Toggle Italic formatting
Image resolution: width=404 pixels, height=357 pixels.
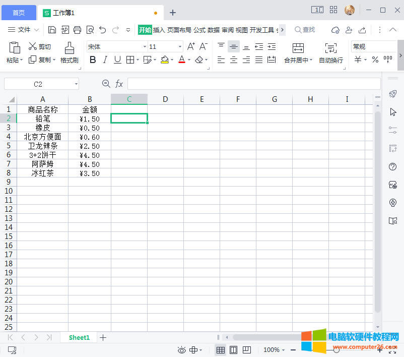pos(105,60)
